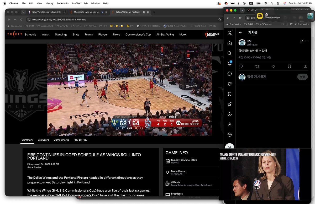315x204 pixels.
Task: Open X home from sidebar house icon
Action: pyautogui.click(x=229, y=43)
